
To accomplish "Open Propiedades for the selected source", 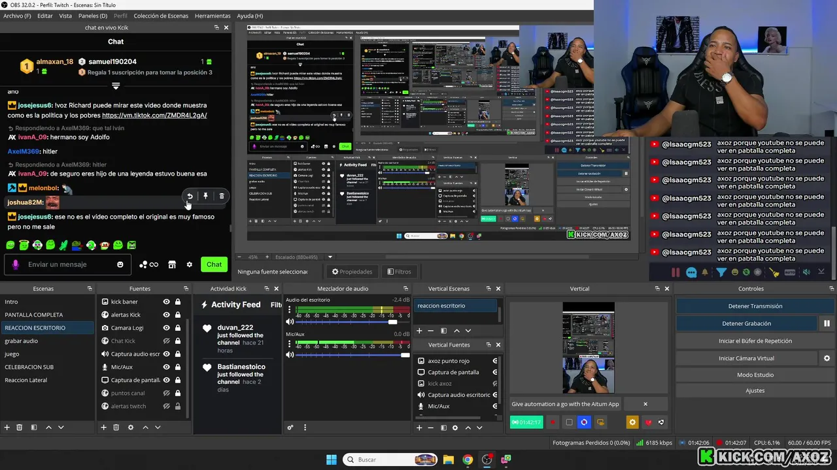I will coord(352,272).
